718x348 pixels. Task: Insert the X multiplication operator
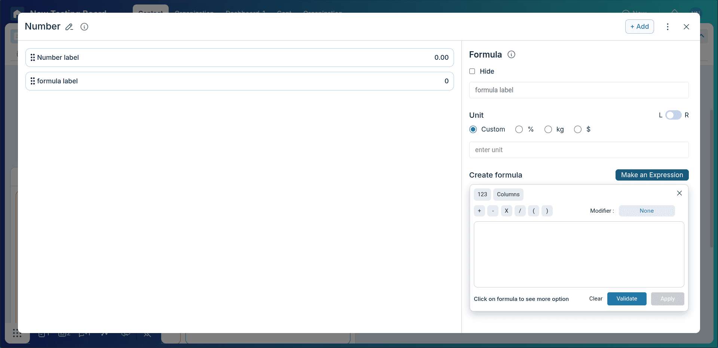point(506,210)
